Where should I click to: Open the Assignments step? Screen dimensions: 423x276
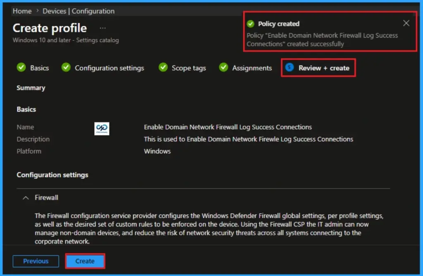251,68
